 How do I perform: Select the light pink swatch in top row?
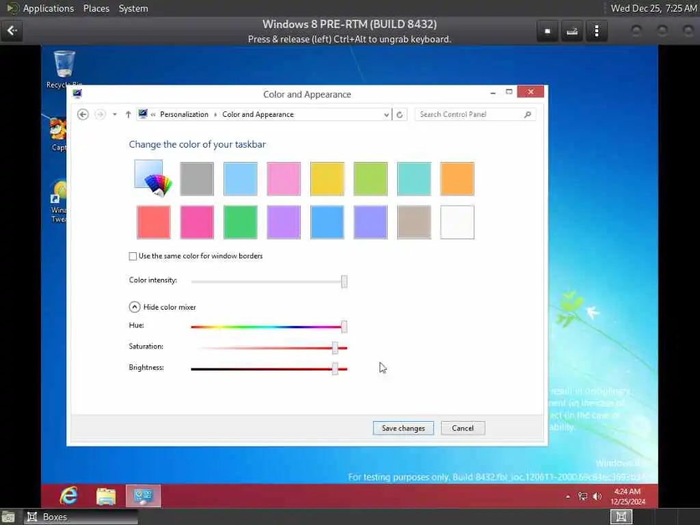pyautogui.click(x=284, y=178)
